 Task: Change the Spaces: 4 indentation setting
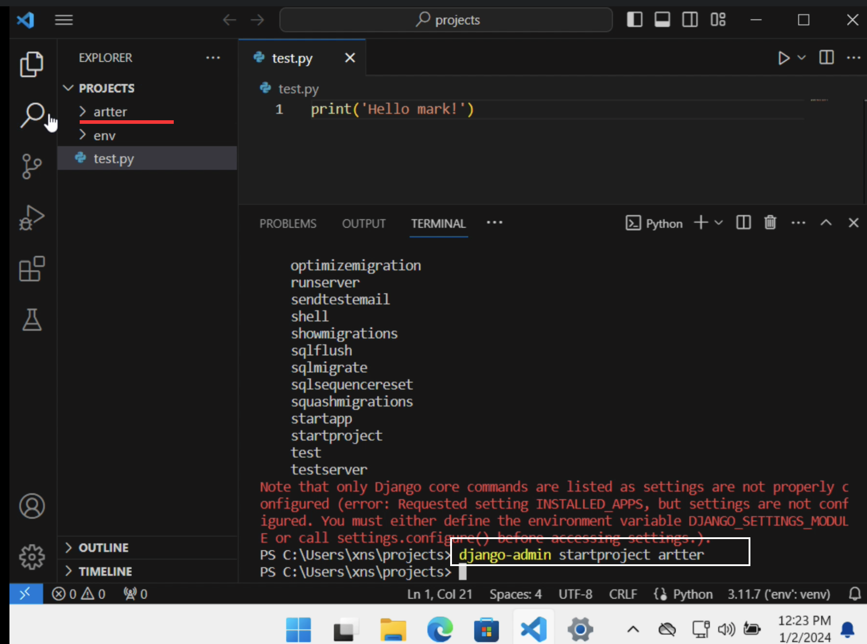click(515, 594)
